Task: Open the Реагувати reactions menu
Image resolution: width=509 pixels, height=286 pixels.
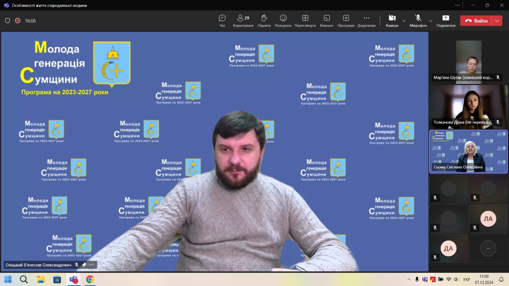Action: pos(283,21)
